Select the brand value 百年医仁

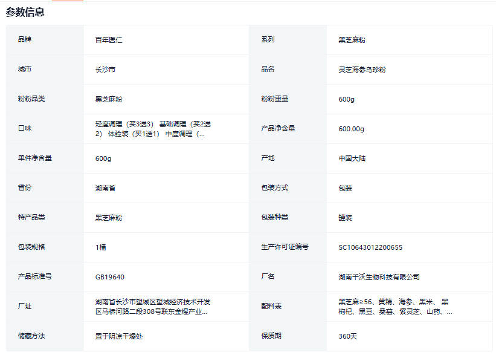point(109,40)
